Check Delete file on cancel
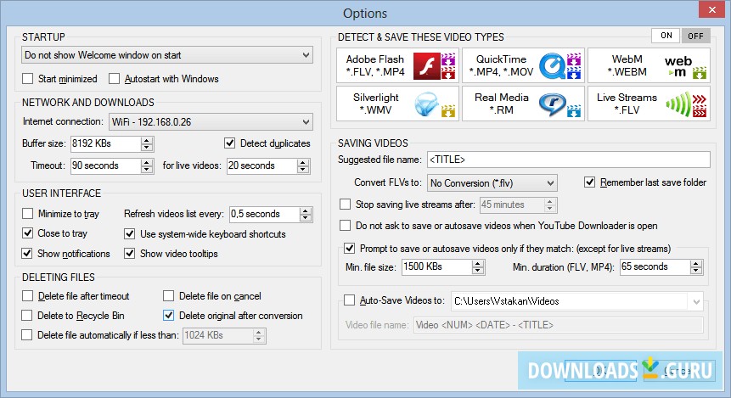Image resolution: width=731 pixels, height=398 pixels. tap(168, 296)
